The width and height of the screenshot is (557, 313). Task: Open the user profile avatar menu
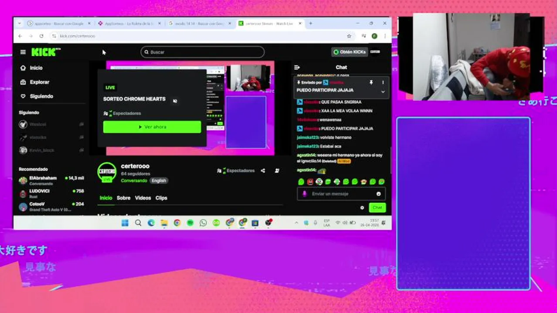coord(375,52)
